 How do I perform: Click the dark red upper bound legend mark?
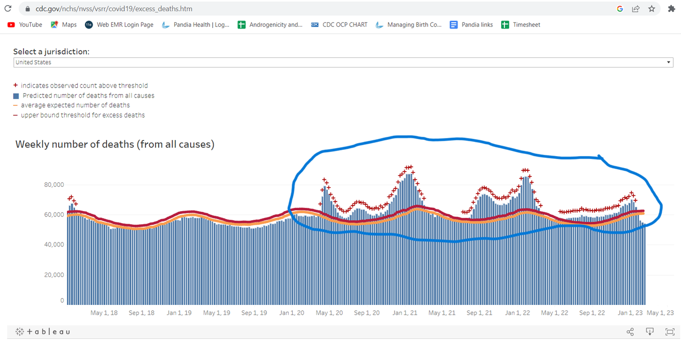pyautogui.click(x=16, y=115)
